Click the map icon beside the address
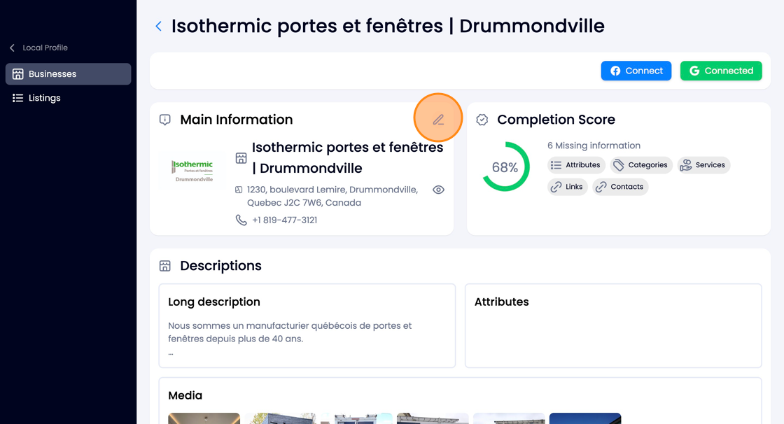 [239, 190]
